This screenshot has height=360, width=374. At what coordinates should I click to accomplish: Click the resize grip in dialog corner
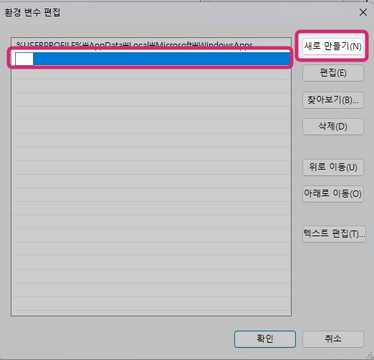click(x=369, y=356)
